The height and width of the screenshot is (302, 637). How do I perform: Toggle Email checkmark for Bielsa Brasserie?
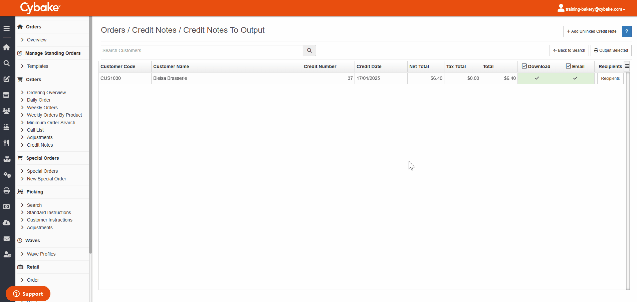575,78
